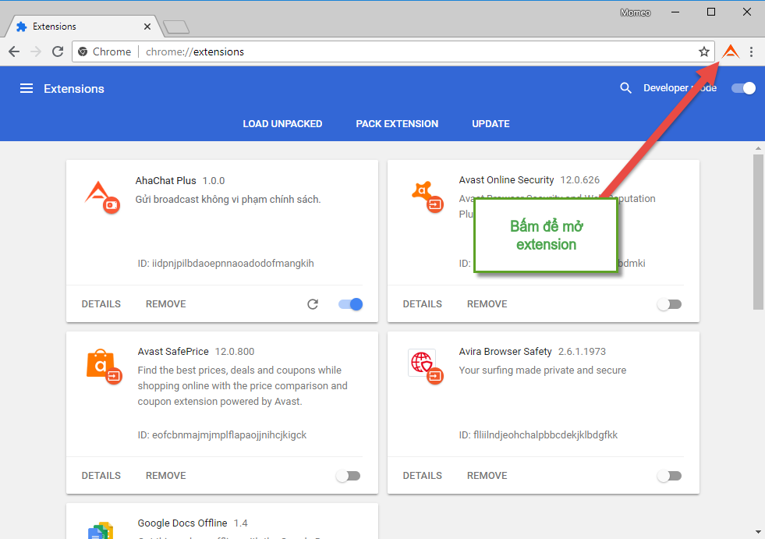This screenshot has height=539, width=765.
Task: Open Chrome three-dot menu
Action: (x=751, y=51)
